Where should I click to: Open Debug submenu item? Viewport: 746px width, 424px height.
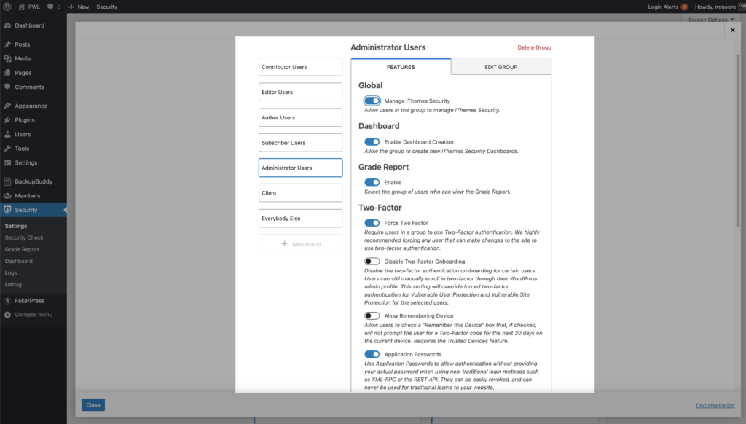click(13, 285)
